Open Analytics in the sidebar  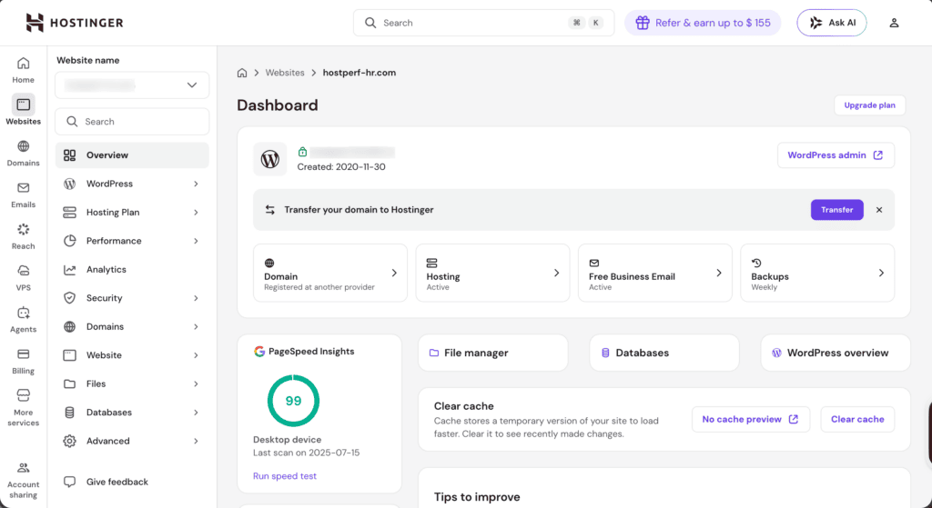[132, 269]
